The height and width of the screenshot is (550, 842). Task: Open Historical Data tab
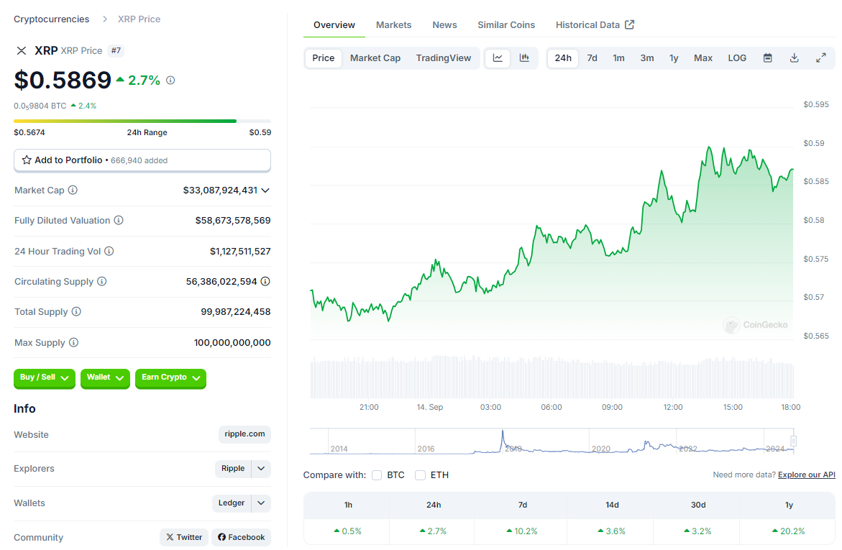pos(595,24)
